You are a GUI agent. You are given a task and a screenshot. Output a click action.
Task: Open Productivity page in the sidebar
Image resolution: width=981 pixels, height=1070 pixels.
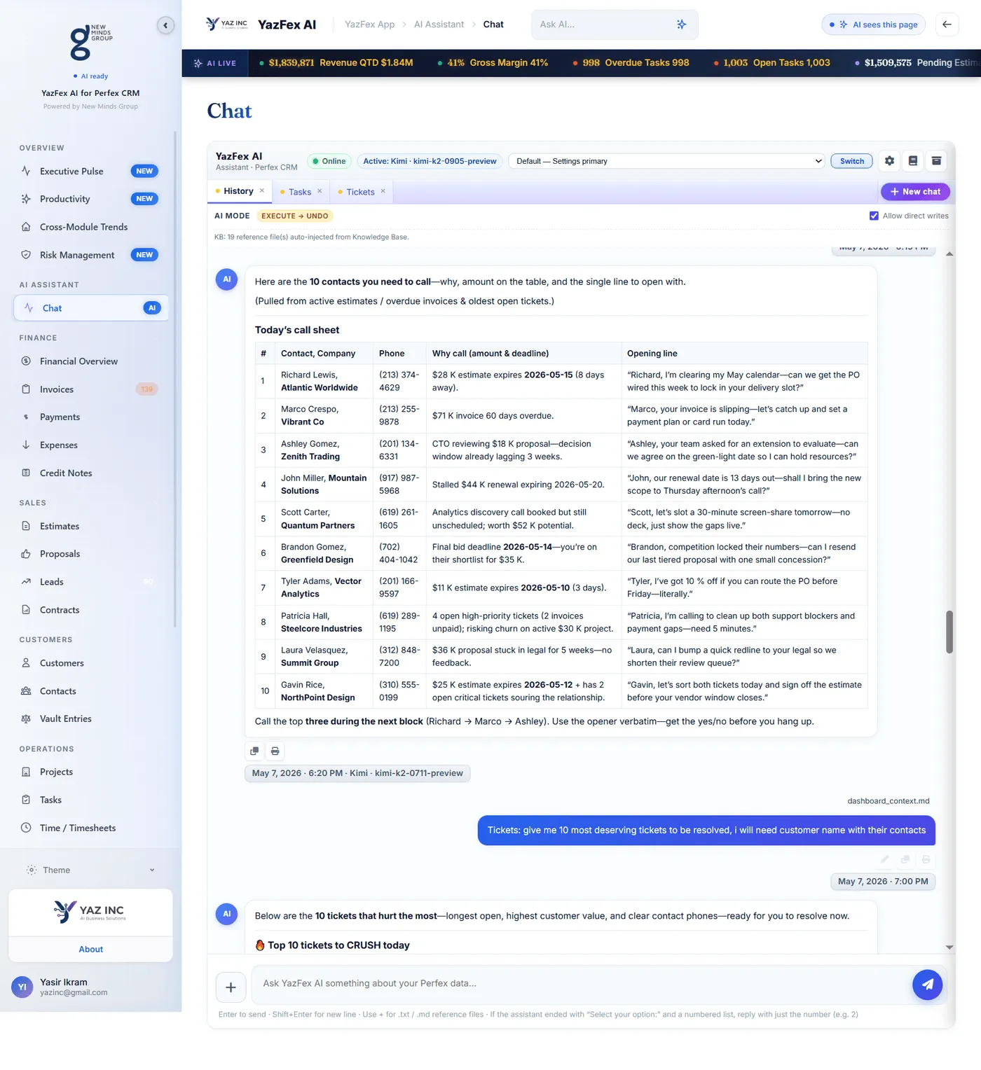[x=91, y=199]
